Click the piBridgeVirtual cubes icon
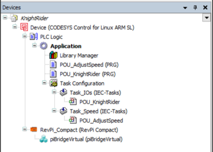213x152 pixels. (44, 139)
